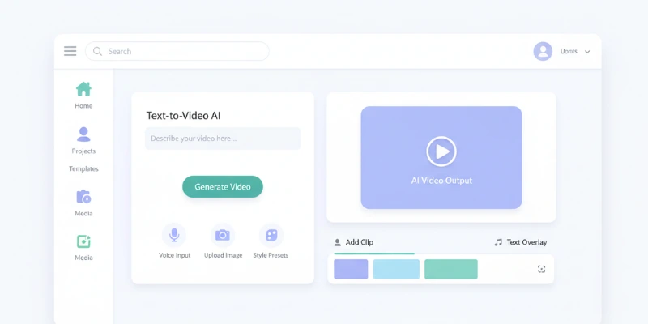Select the purple clip in the timeline
The height and width of the screenshot is (324, 648).
pos(351,269)
